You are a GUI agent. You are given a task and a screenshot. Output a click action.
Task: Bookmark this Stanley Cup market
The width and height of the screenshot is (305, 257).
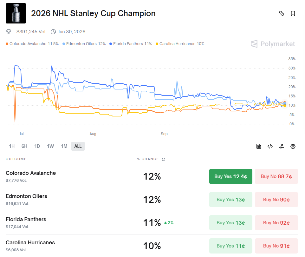[293, 13]
